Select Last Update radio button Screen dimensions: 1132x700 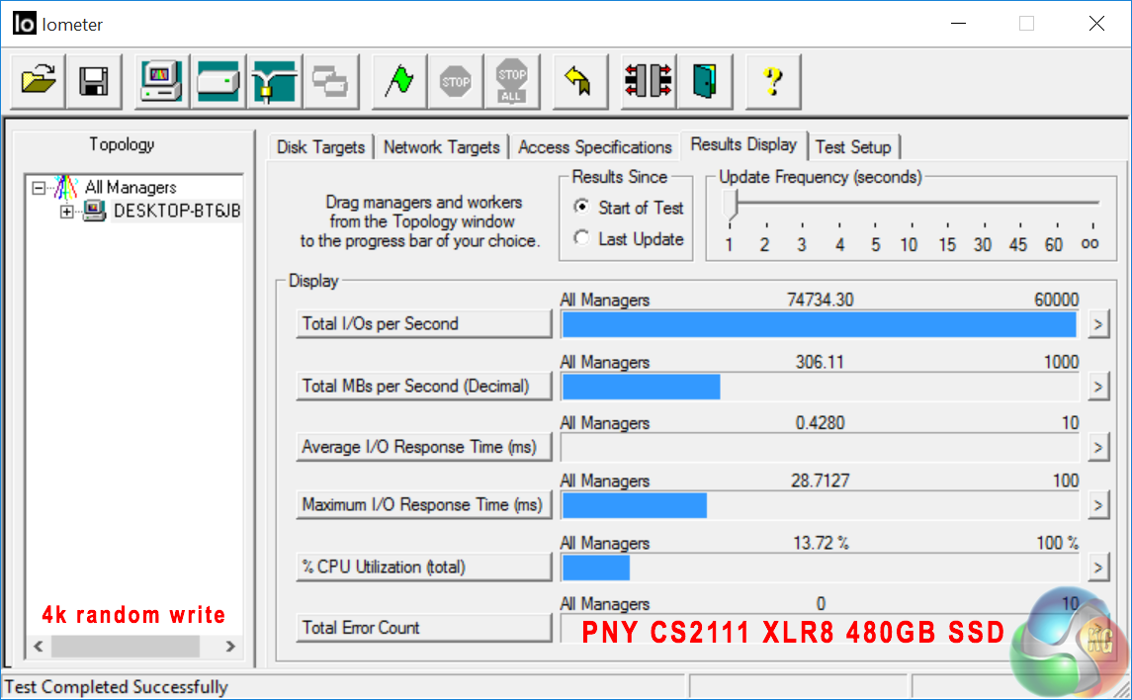click(x=582, y=237)
